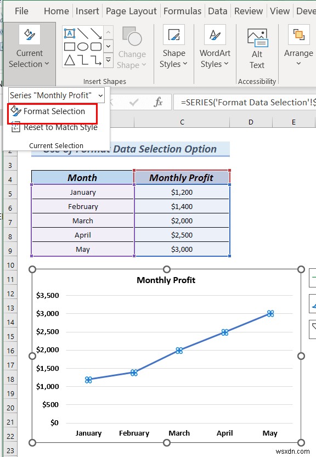Viewport: 316px width, 457px height.
Task: Select column C header
Action: [182, 122]
